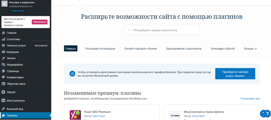The width and height of the screenshot is (271, 120).
Task: Open the WooCommerce Subscriptions plugin logo
Action: (x=175, y=115)
